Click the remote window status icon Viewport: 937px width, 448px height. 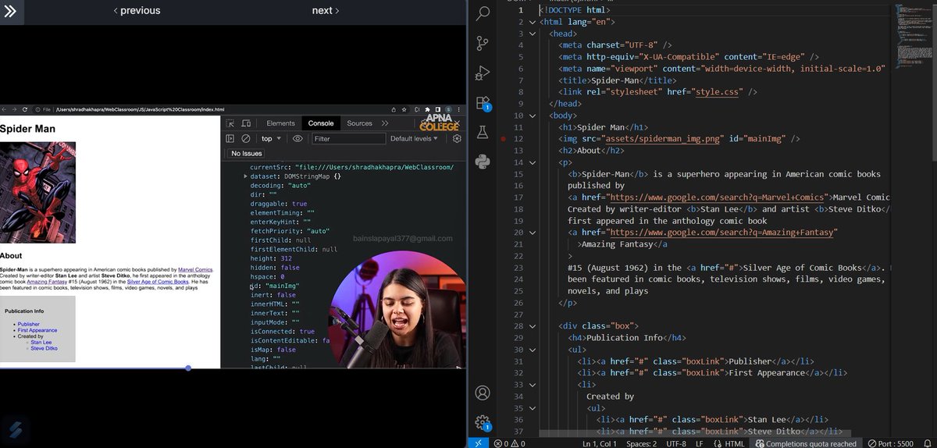(478, 443)
